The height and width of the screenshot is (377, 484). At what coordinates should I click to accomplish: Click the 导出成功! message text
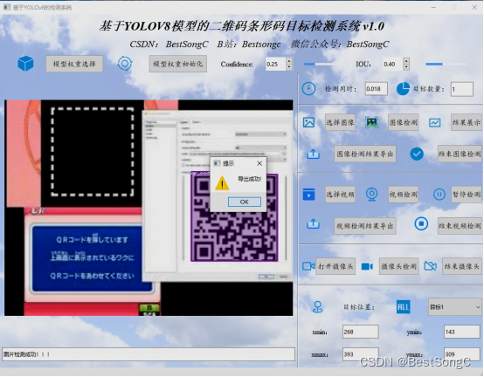click(249, 179)
